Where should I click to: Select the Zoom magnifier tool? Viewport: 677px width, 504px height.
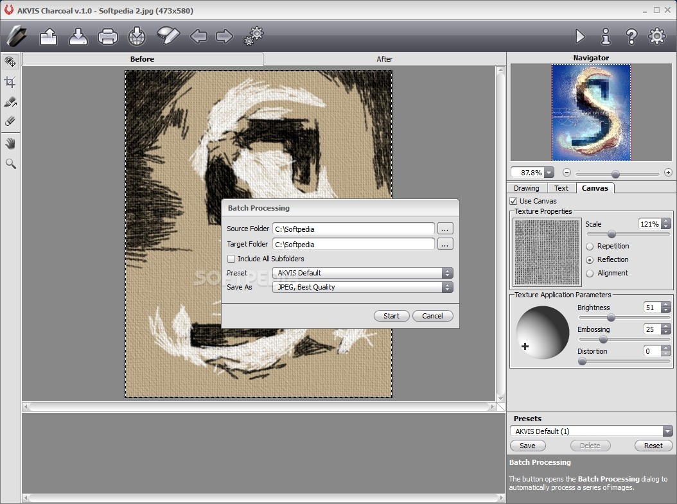10,164
